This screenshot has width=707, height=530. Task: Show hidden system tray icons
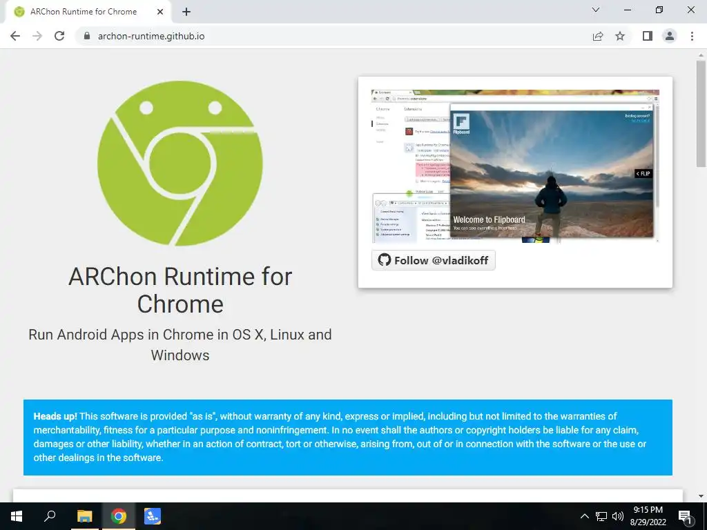(584, 516)
